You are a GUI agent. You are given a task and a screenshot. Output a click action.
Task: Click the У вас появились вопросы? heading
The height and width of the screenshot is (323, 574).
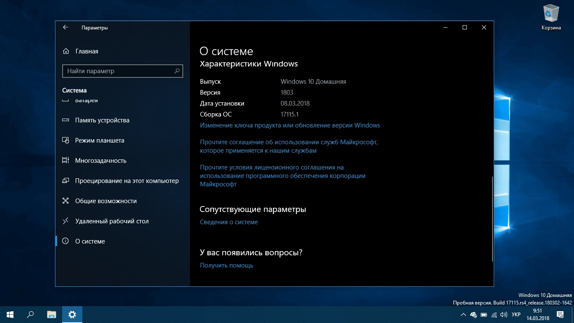pyautogui.click(x=251, y=252)
